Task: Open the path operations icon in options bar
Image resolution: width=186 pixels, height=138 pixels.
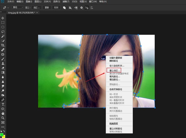Action: (x=64, y=8)
